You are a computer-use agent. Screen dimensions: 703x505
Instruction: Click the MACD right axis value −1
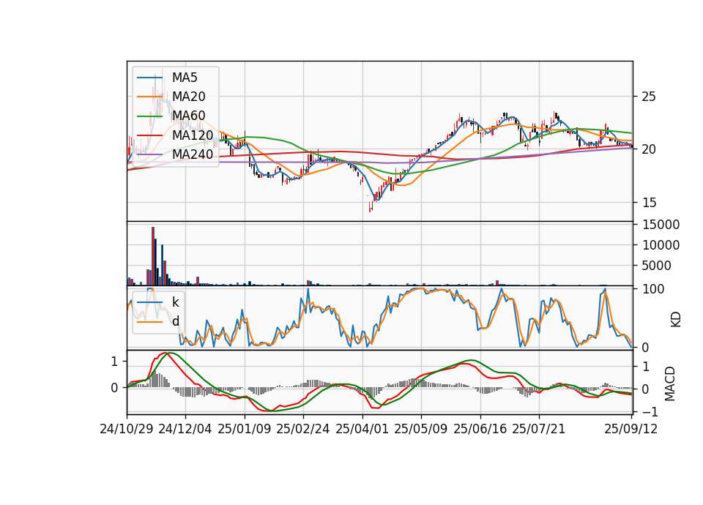point(650,411)
